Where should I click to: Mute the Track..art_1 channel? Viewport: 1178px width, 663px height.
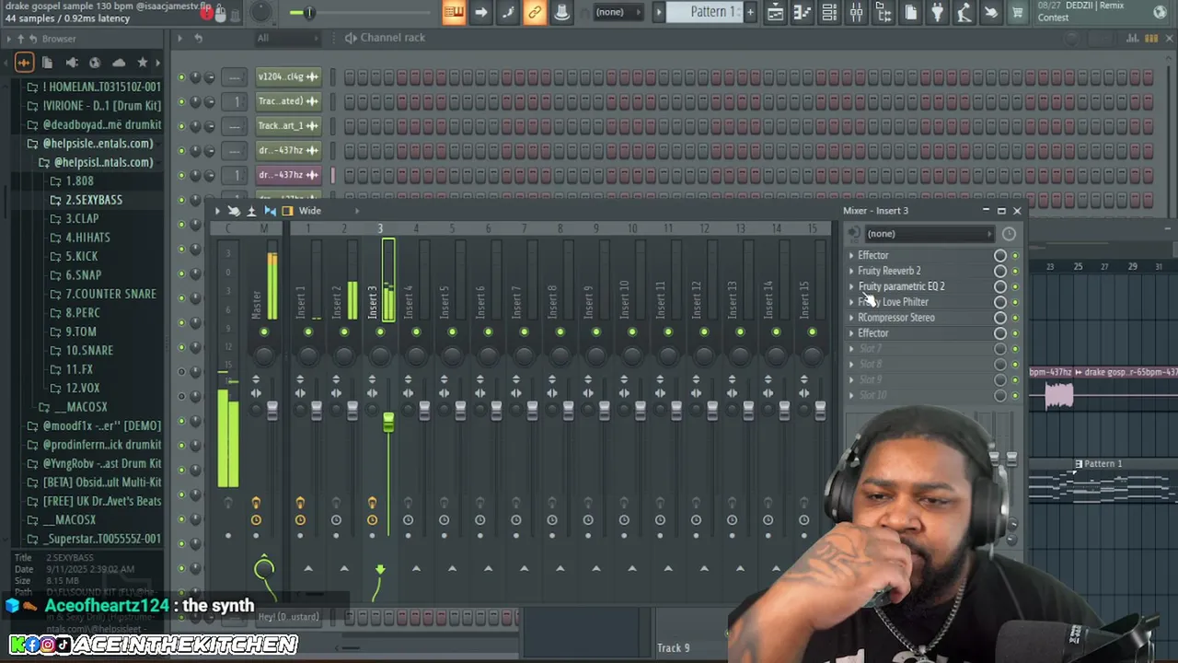coord(181,126)
